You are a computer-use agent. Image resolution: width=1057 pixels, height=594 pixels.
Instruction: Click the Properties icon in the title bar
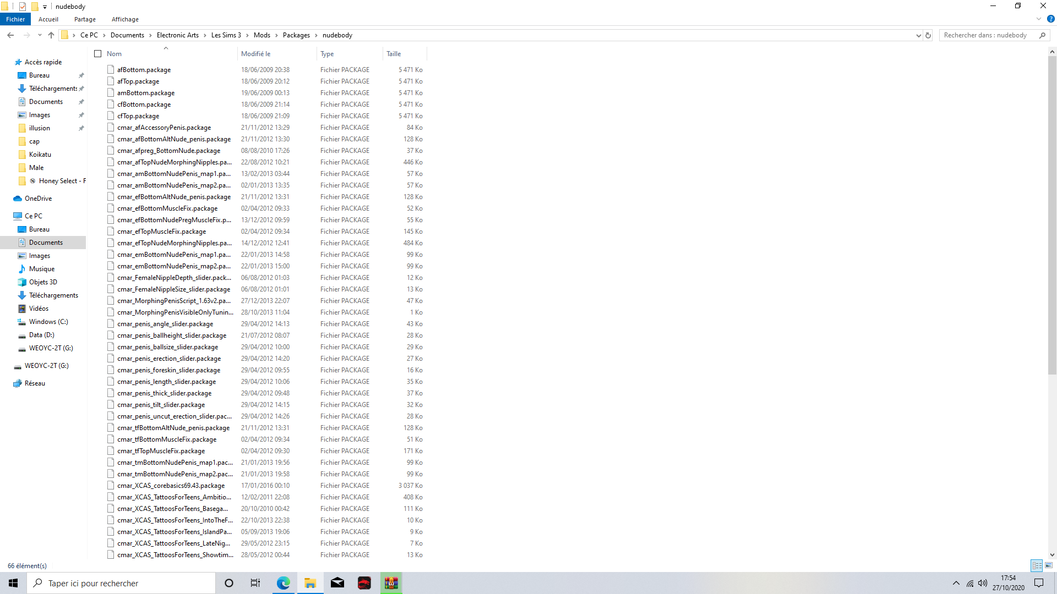[x=23, y=7]
